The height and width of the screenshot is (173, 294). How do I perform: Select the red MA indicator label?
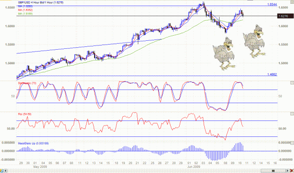(x=25, y=10)
